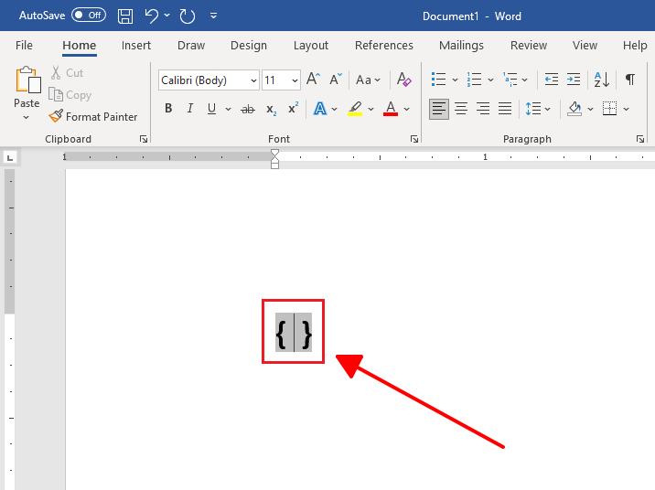Expand the highlight color arrow
Viewport: 655px width, 490px height.
(370, 110)
